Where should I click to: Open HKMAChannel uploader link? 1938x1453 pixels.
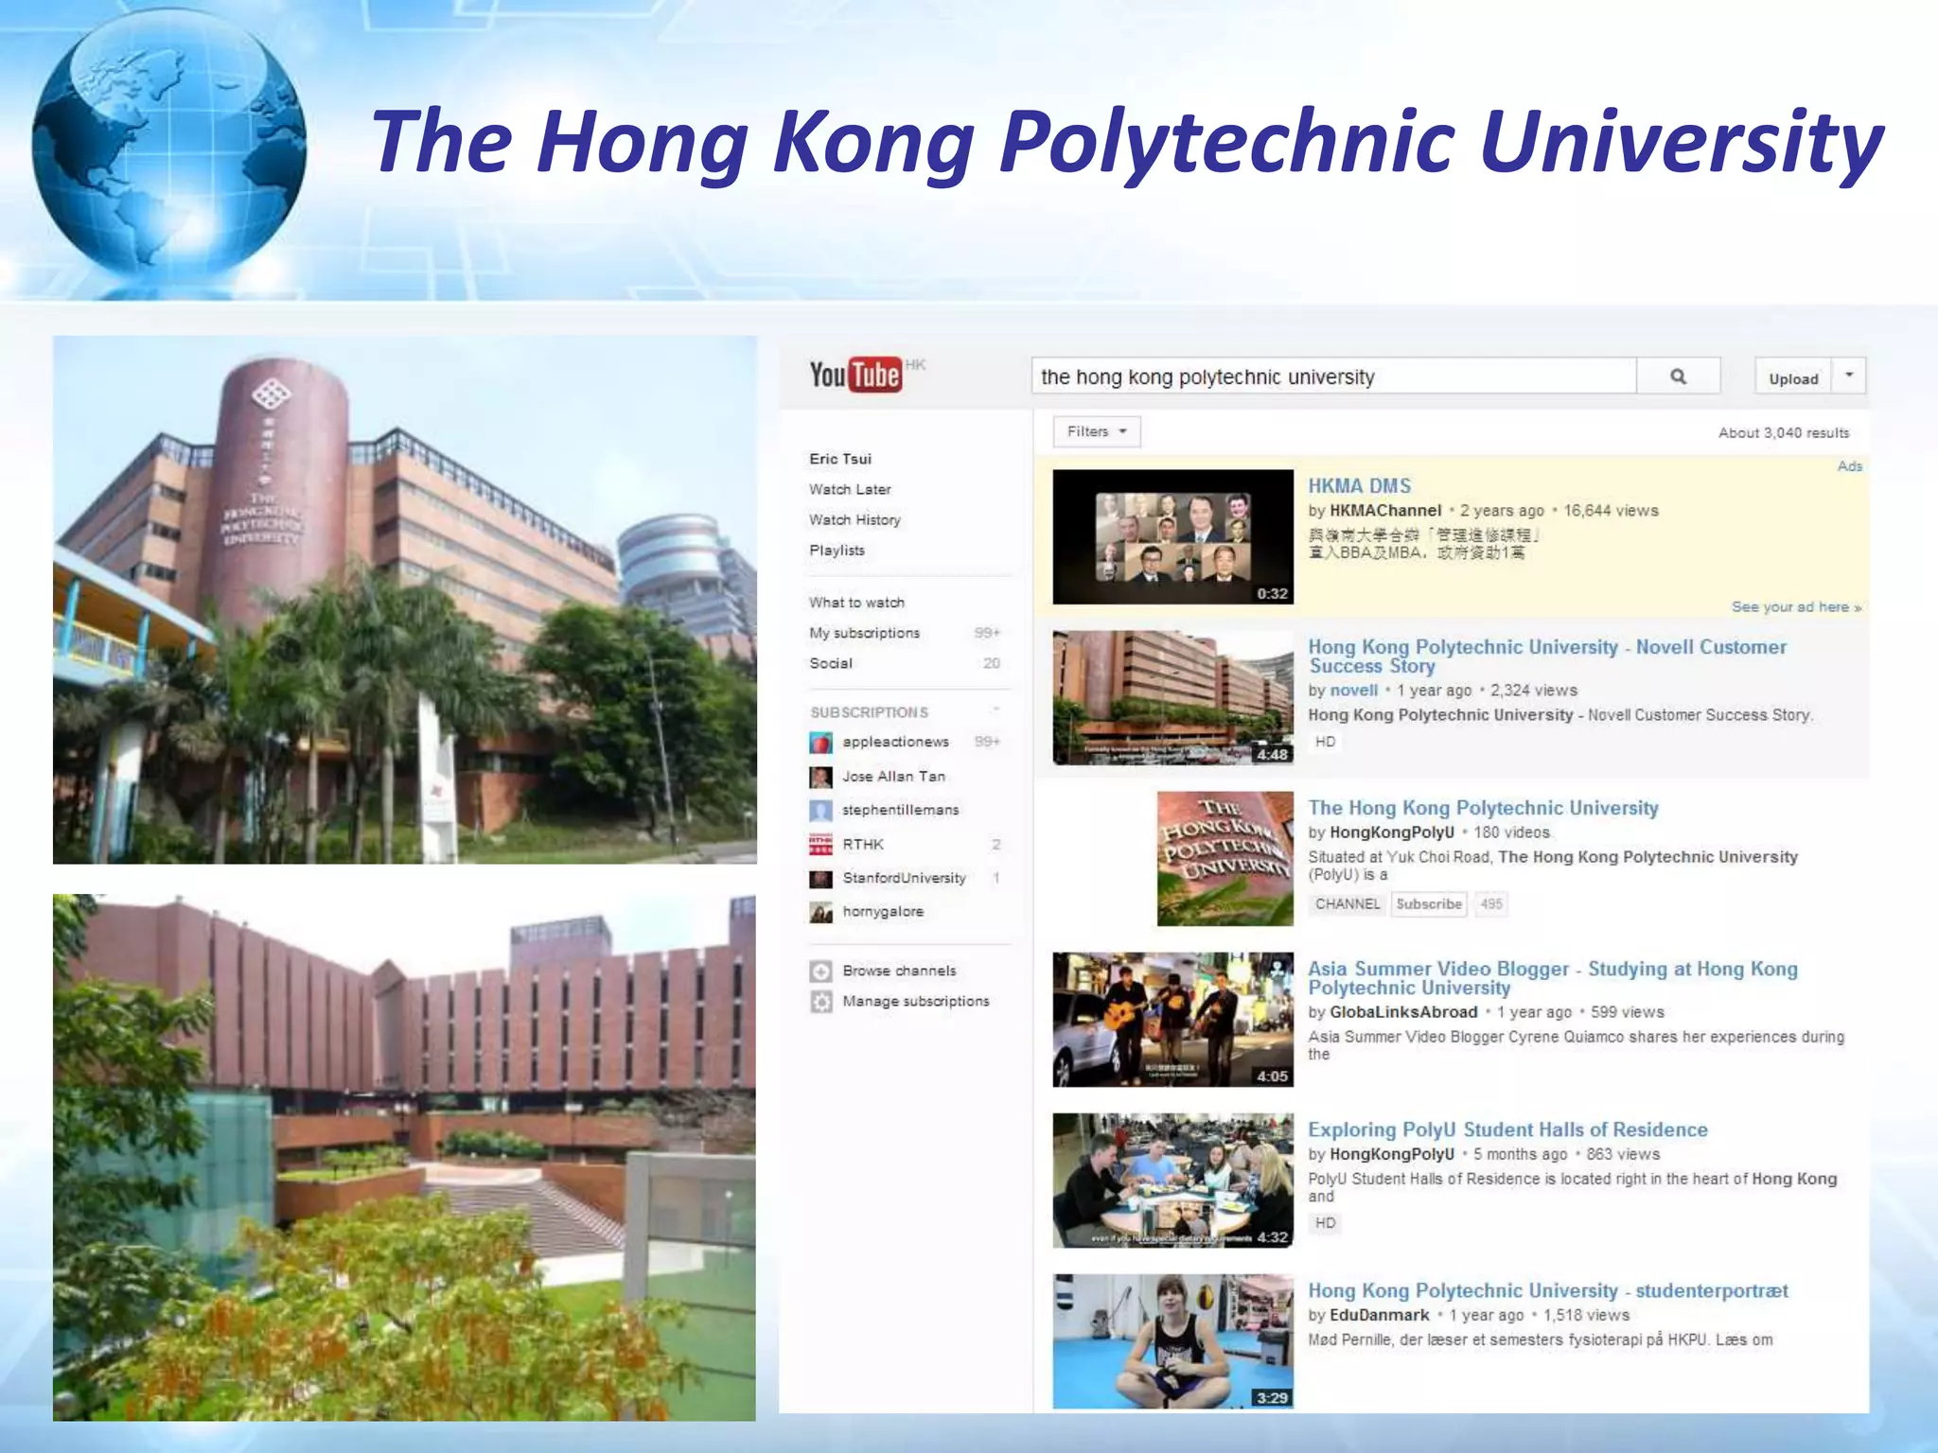tap(1385, 511)
